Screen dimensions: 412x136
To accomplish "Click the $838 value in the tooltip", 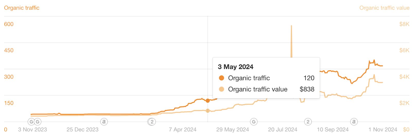I will (x=307, y=89).
